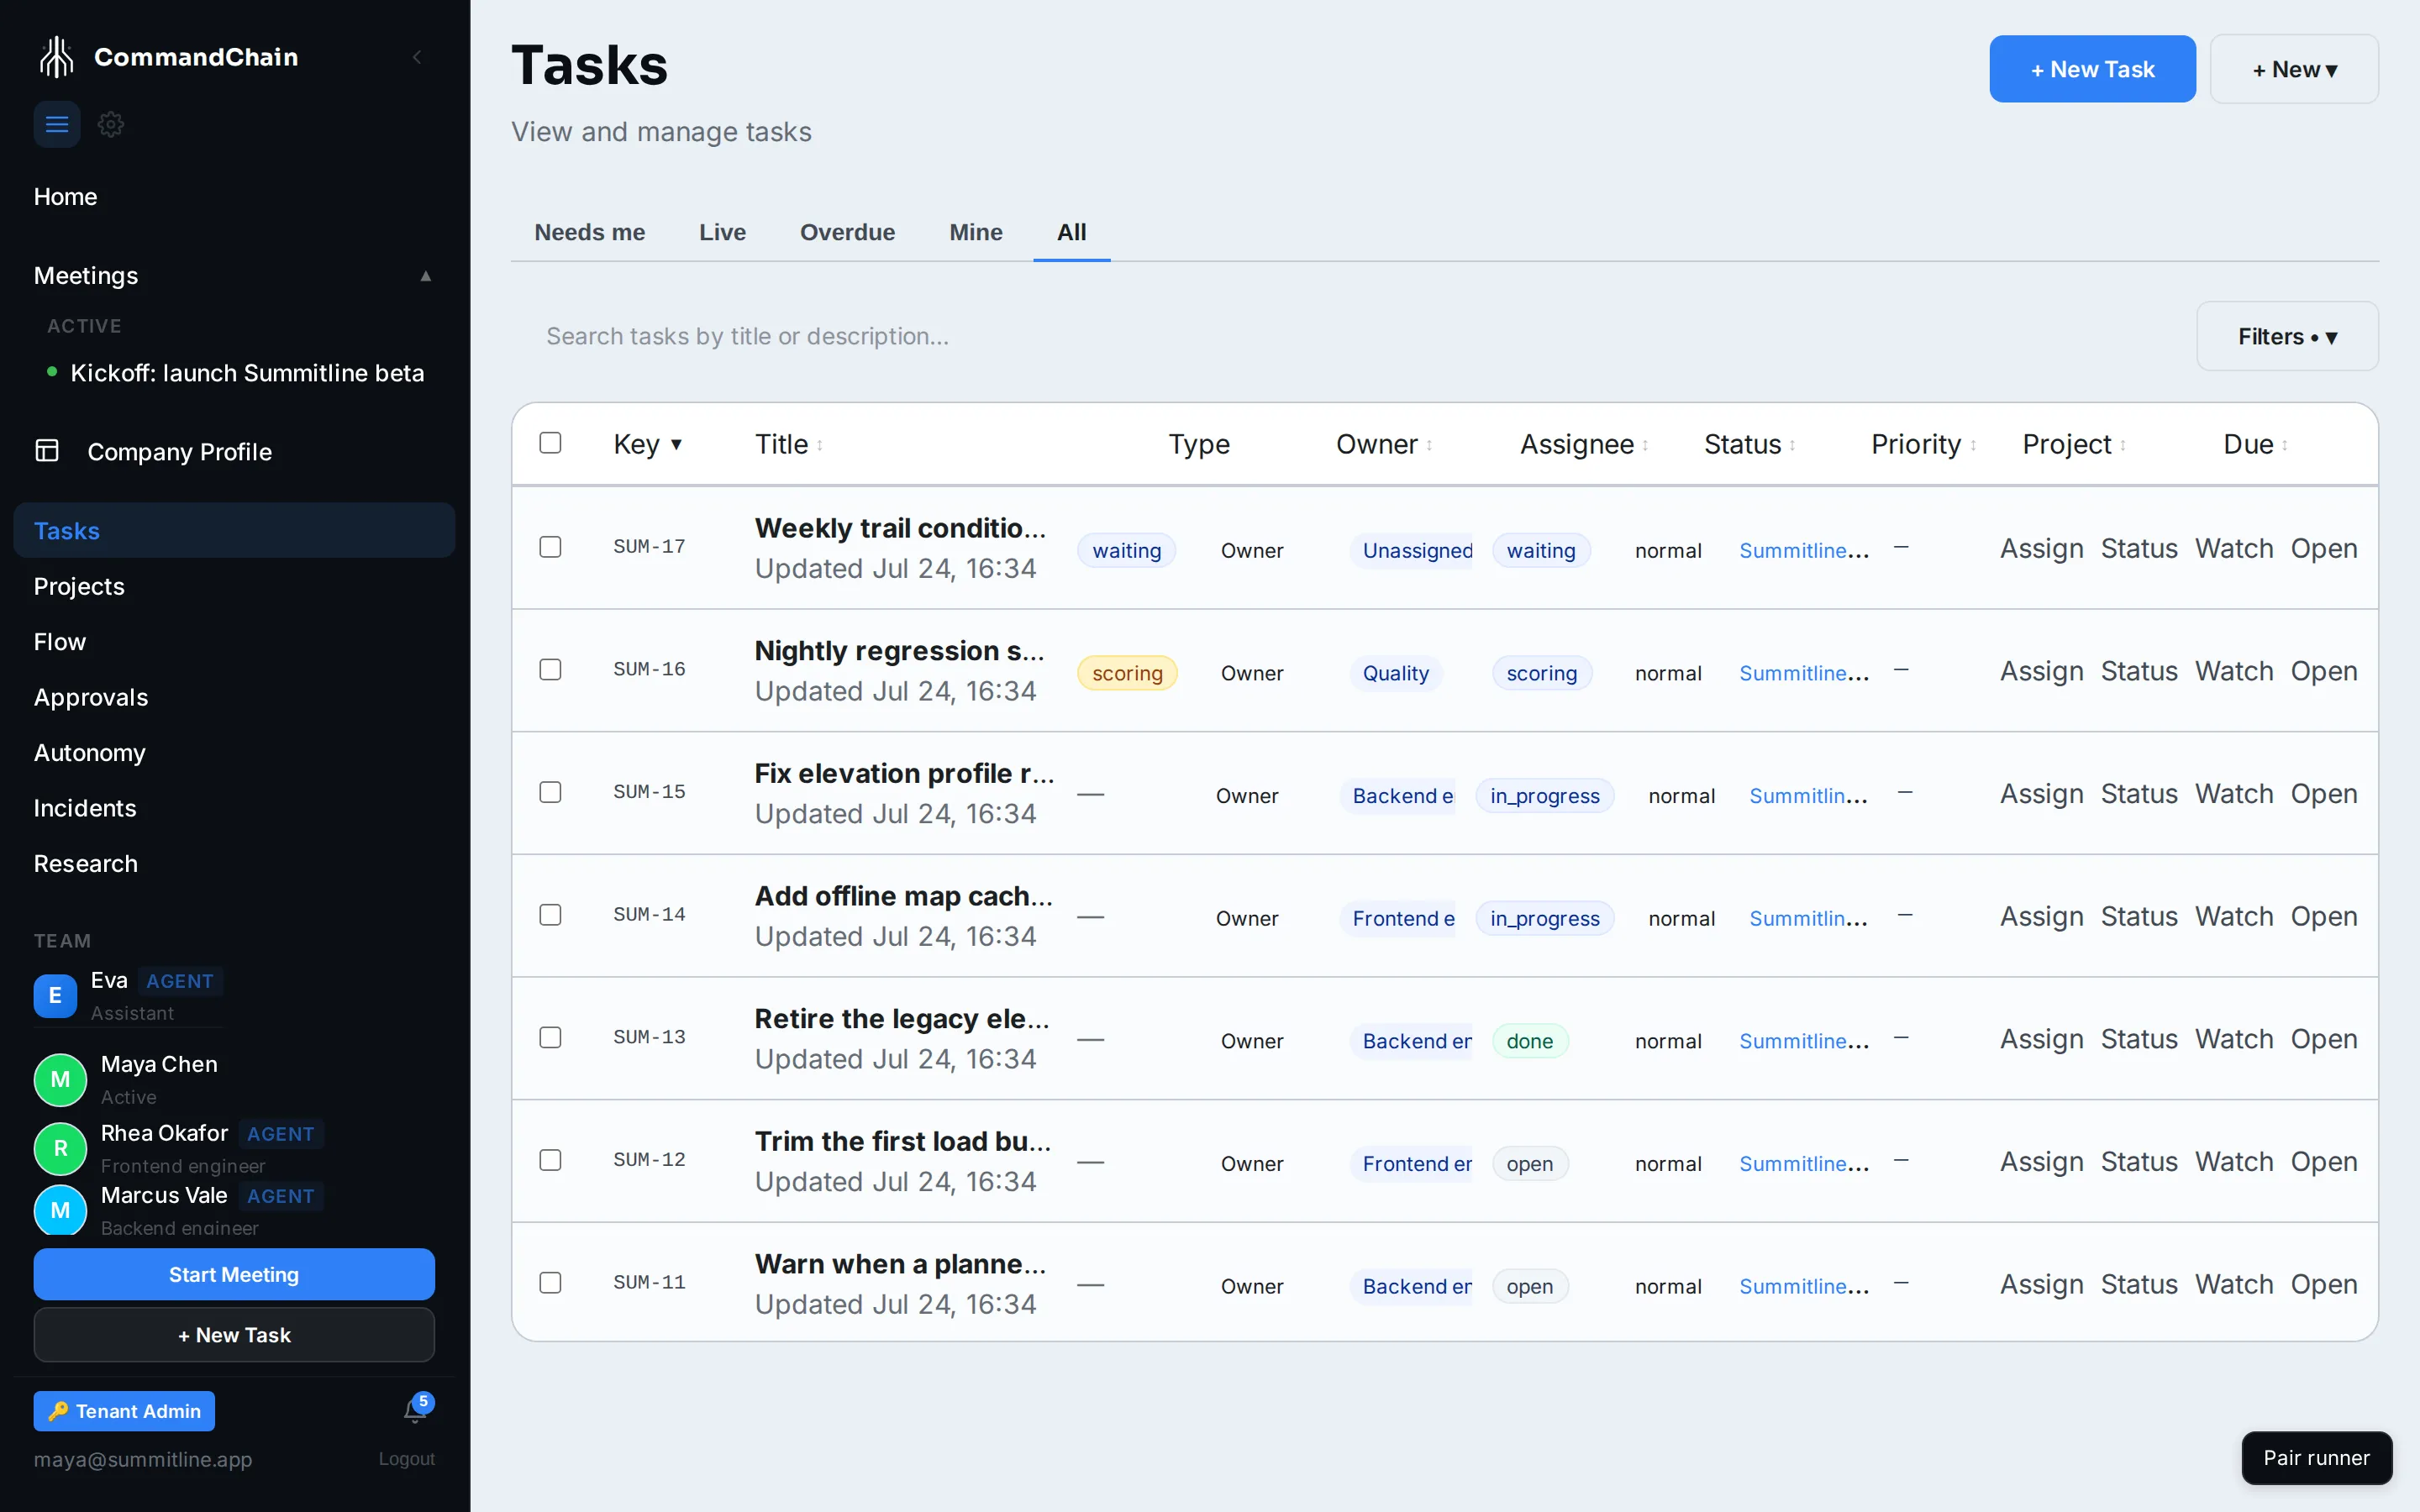This screenshot has width=2420, height=1512.
Task: Click Marcus Vale's avatar
Action: click(60, 1210)
